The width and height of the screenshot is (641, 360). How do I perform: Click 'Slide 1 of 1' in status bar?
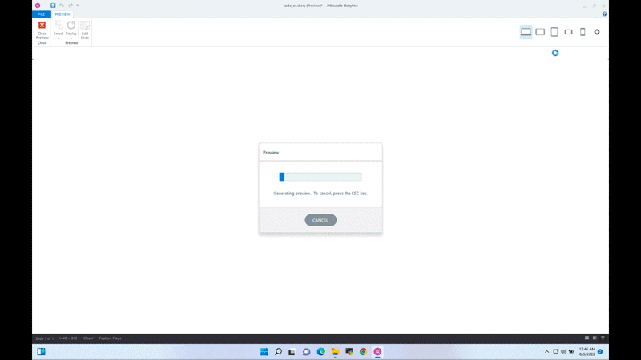44,338
